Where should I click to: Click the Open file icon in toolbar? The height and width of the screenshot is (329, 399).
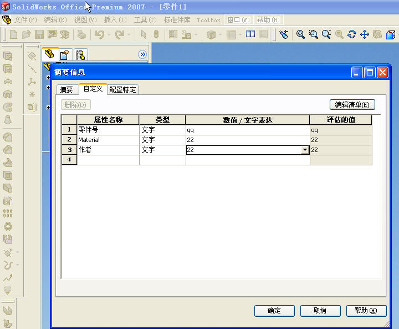coord(26,34)
